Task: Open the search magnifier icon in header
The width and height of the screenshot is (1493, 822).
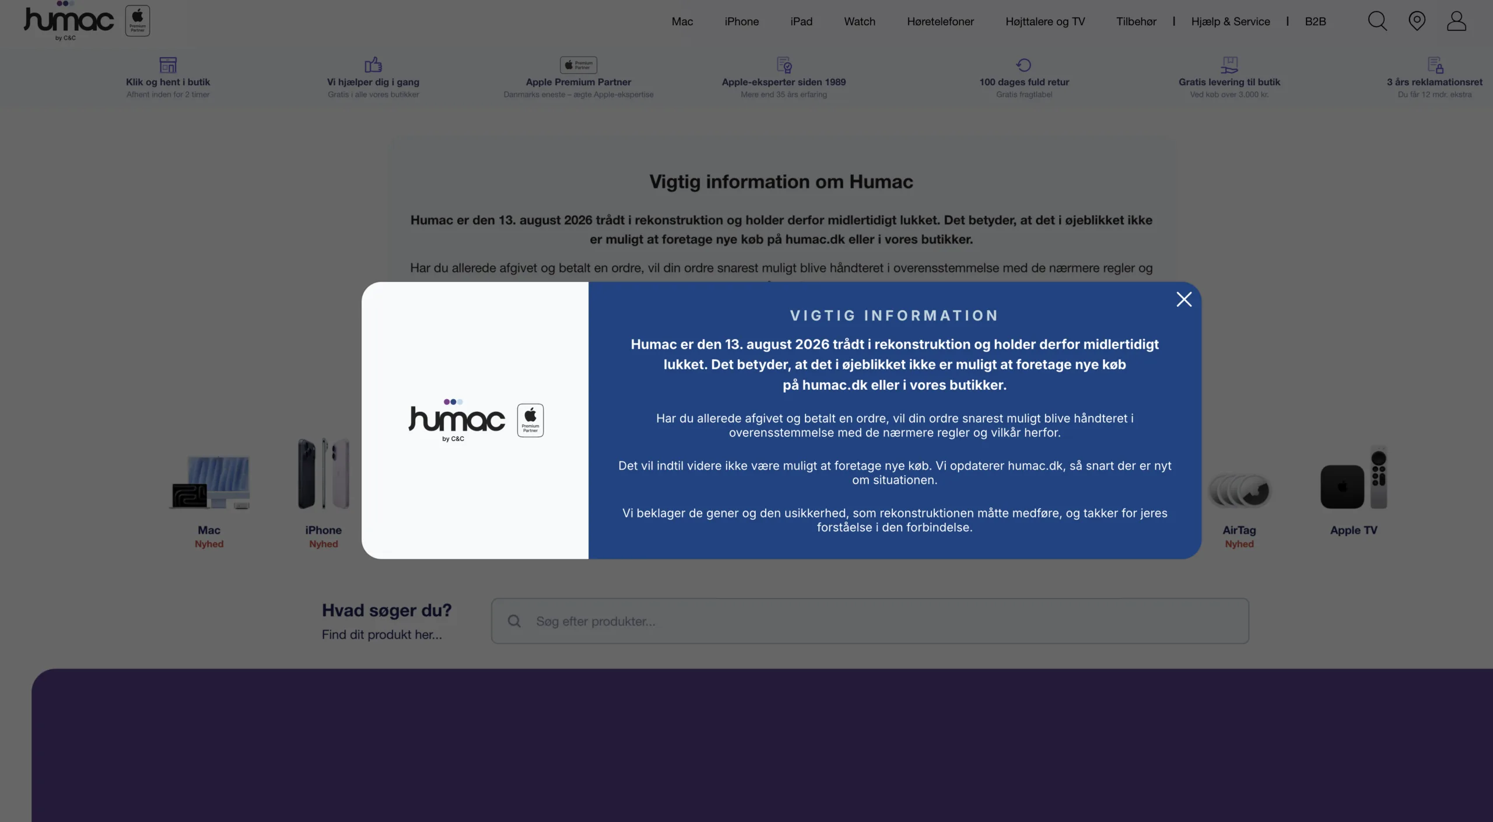Action: pyautogui.click(x=1377, y=21)
